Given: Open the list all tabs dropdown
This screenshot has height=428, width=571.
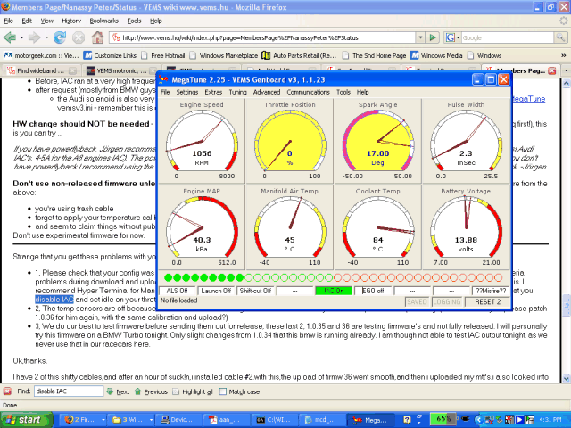Looking at the screenshot, I should click(566, 70).
